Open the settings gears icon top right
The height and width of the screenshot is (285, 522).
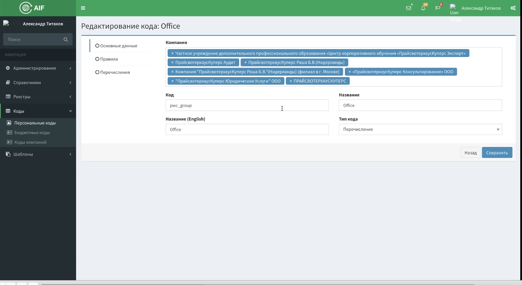(x=513, y=8)
